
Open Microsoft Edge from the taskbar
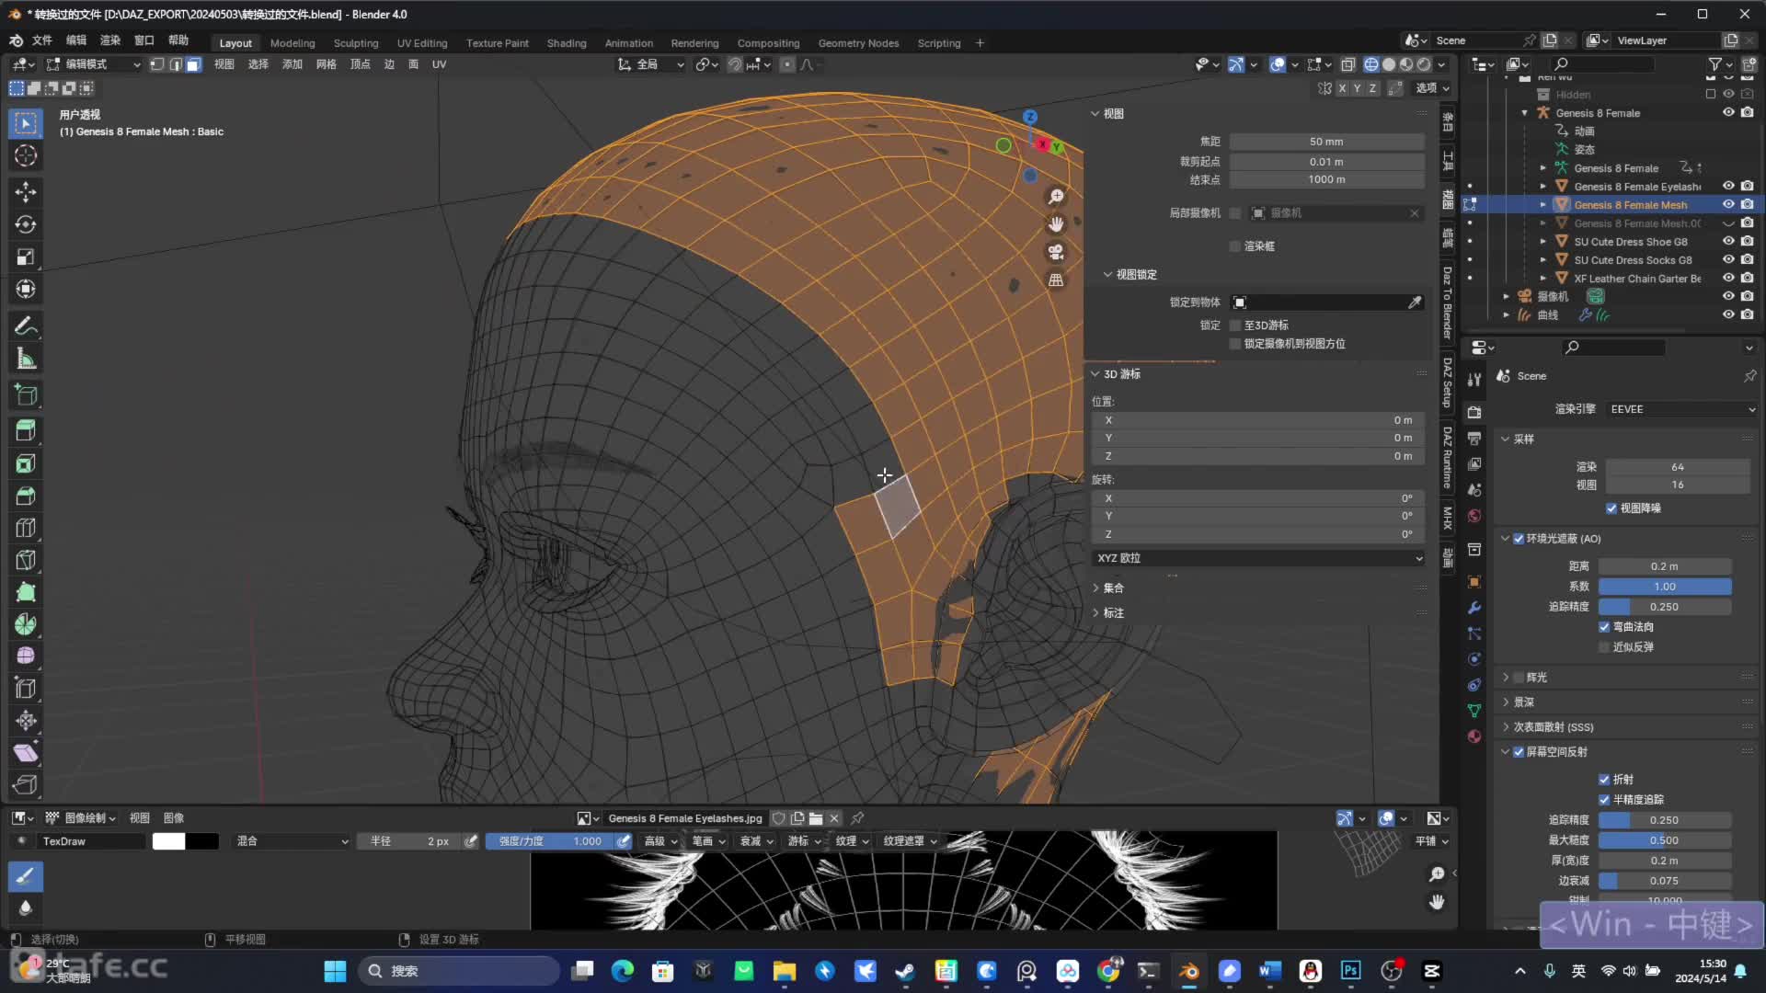point(623,971)
